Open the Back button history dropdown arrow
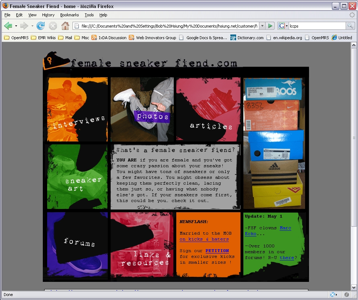This screenshot has width=358, height=300. coord(16,26)
